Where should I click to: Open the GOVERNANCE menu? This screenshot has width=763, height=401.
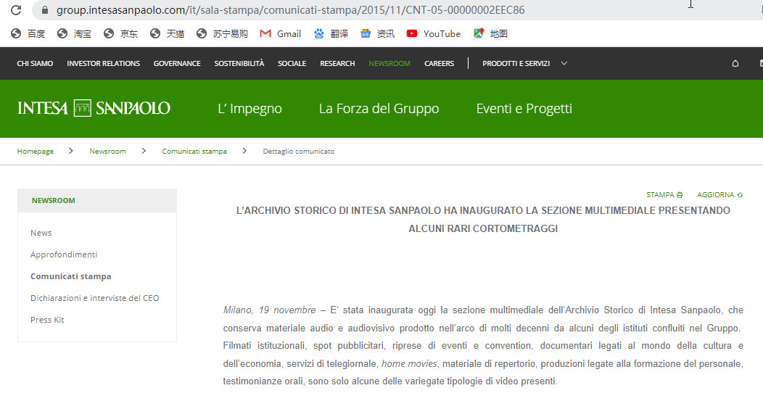click(x=177, y=63)
